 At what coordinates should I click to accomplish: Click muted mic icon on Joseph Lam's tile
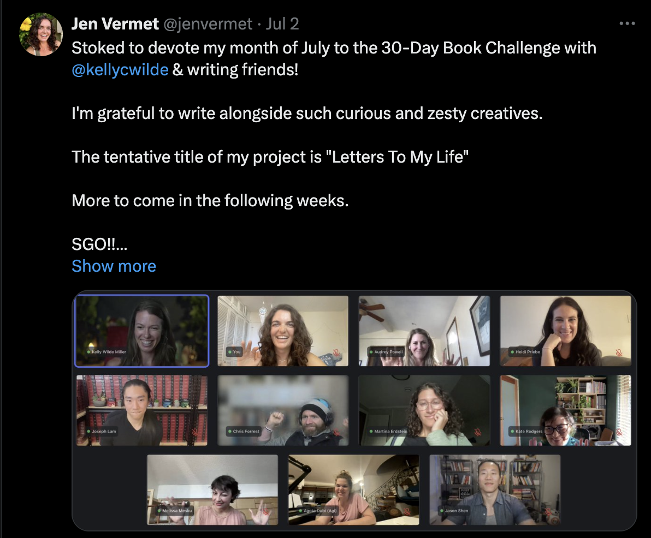(195, 432)
